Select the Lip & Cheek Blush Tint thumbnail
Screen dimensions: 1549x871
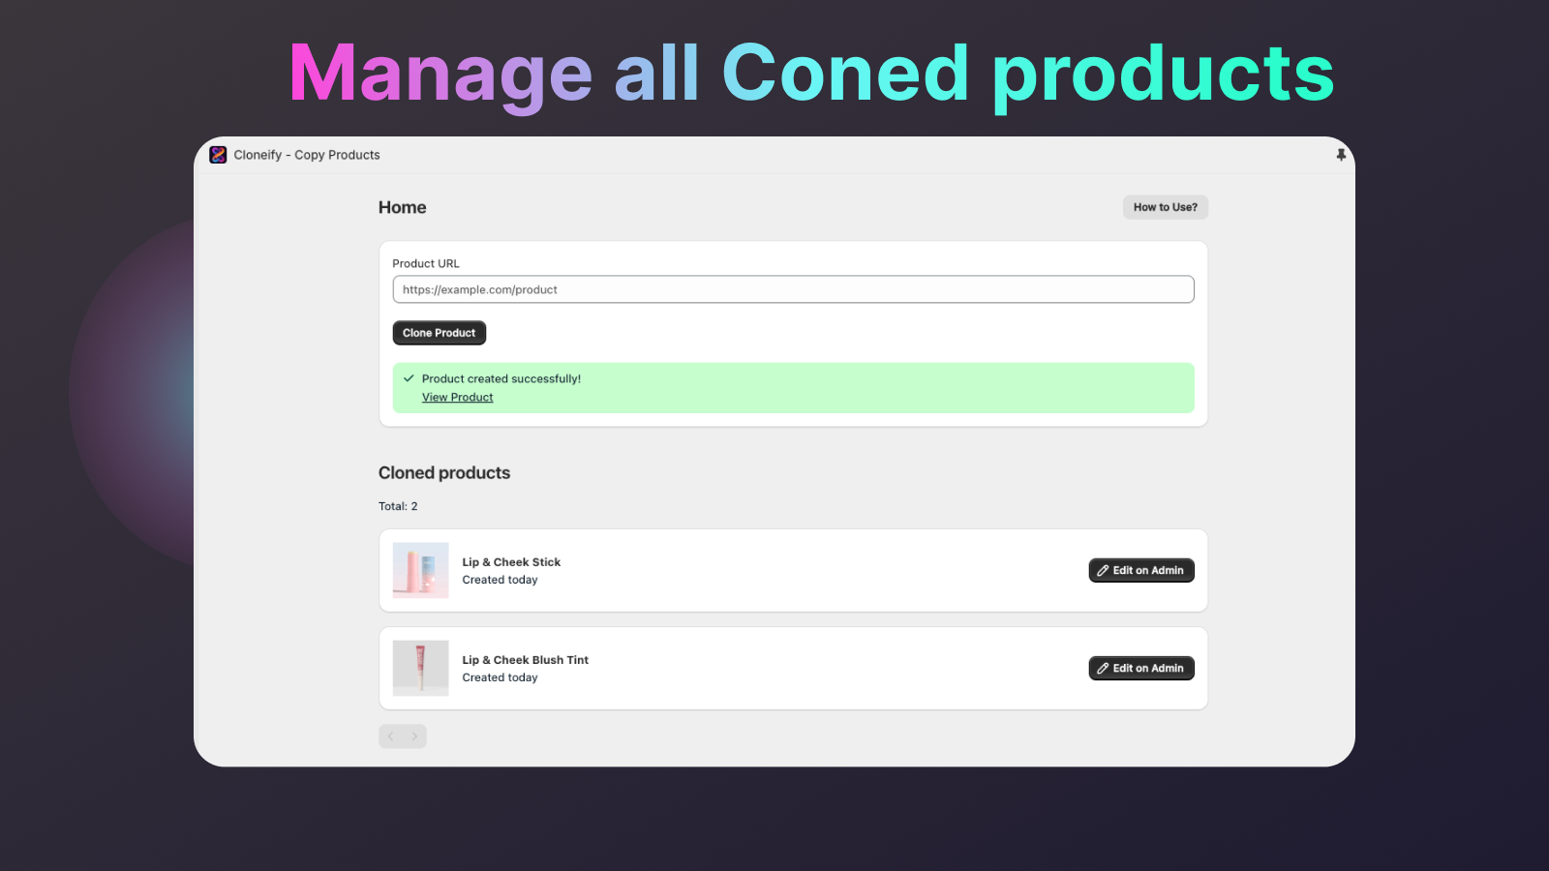[x=419, y=668]
